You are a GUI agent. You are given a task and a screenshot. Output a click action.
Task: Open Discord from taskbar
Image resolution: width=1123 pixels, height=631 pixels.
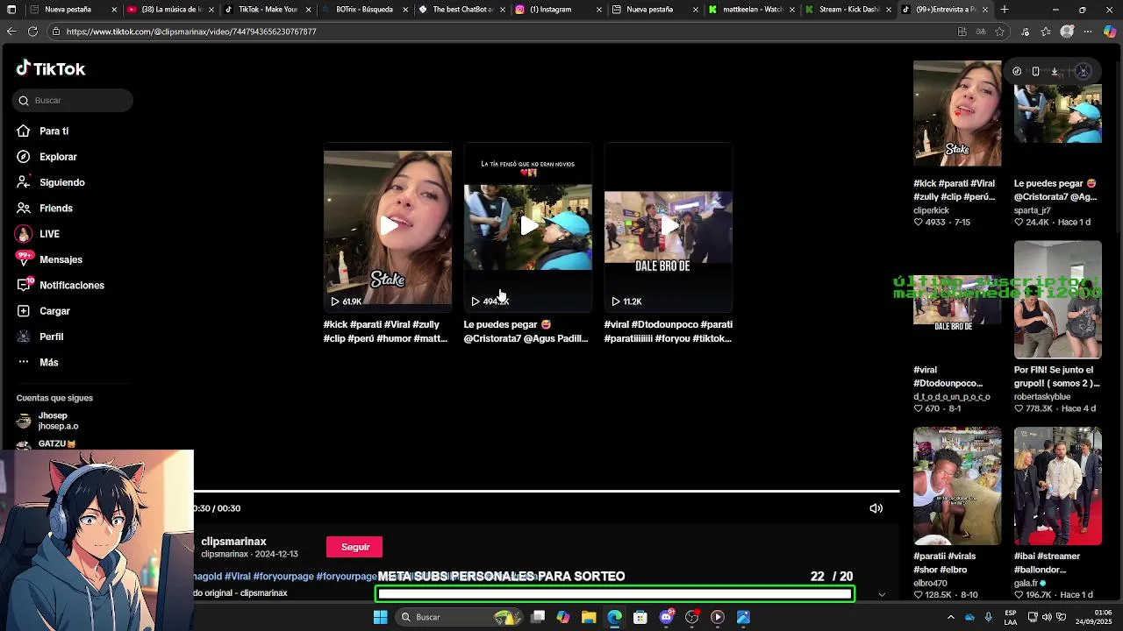click(666, 617)
